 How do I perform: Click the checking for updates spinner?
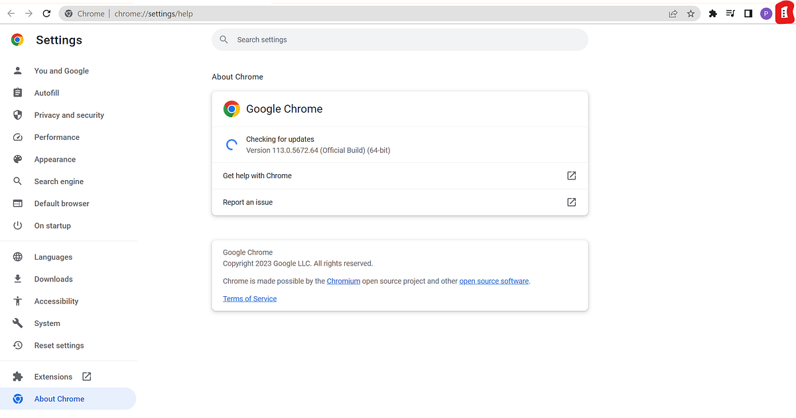coord(231,144)
